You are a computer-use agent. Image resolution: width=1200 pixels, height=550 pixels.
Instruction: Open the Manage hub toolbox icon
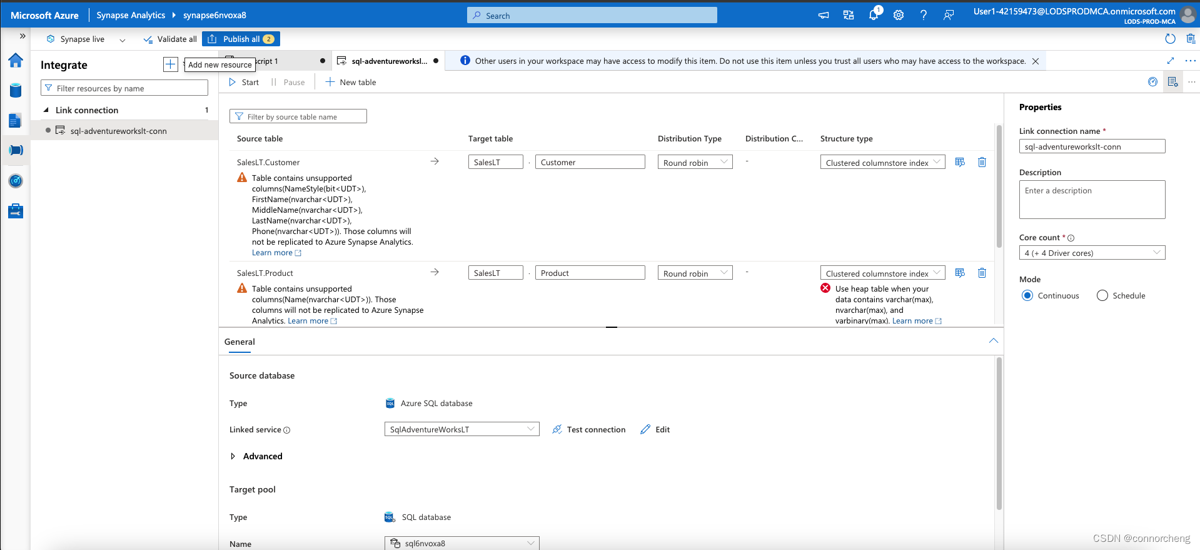click(x=16, y=211)
